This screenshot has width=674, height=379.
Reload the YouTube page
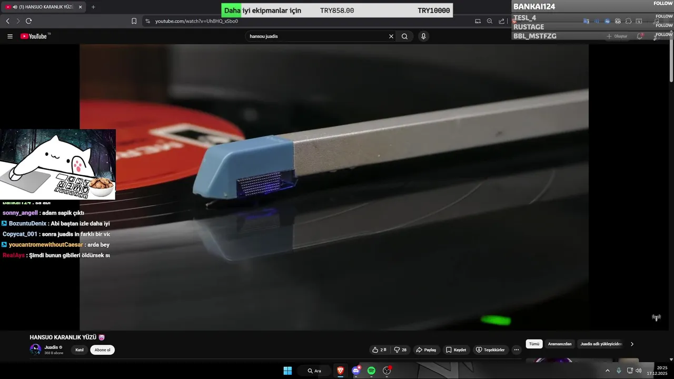click(x=28, y=21)
